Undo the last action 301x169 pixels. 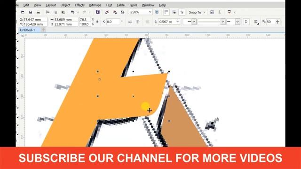coord(72,12)
